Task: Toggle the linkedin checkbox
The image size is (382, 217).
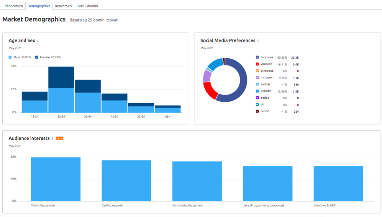Action: (257, 91)
